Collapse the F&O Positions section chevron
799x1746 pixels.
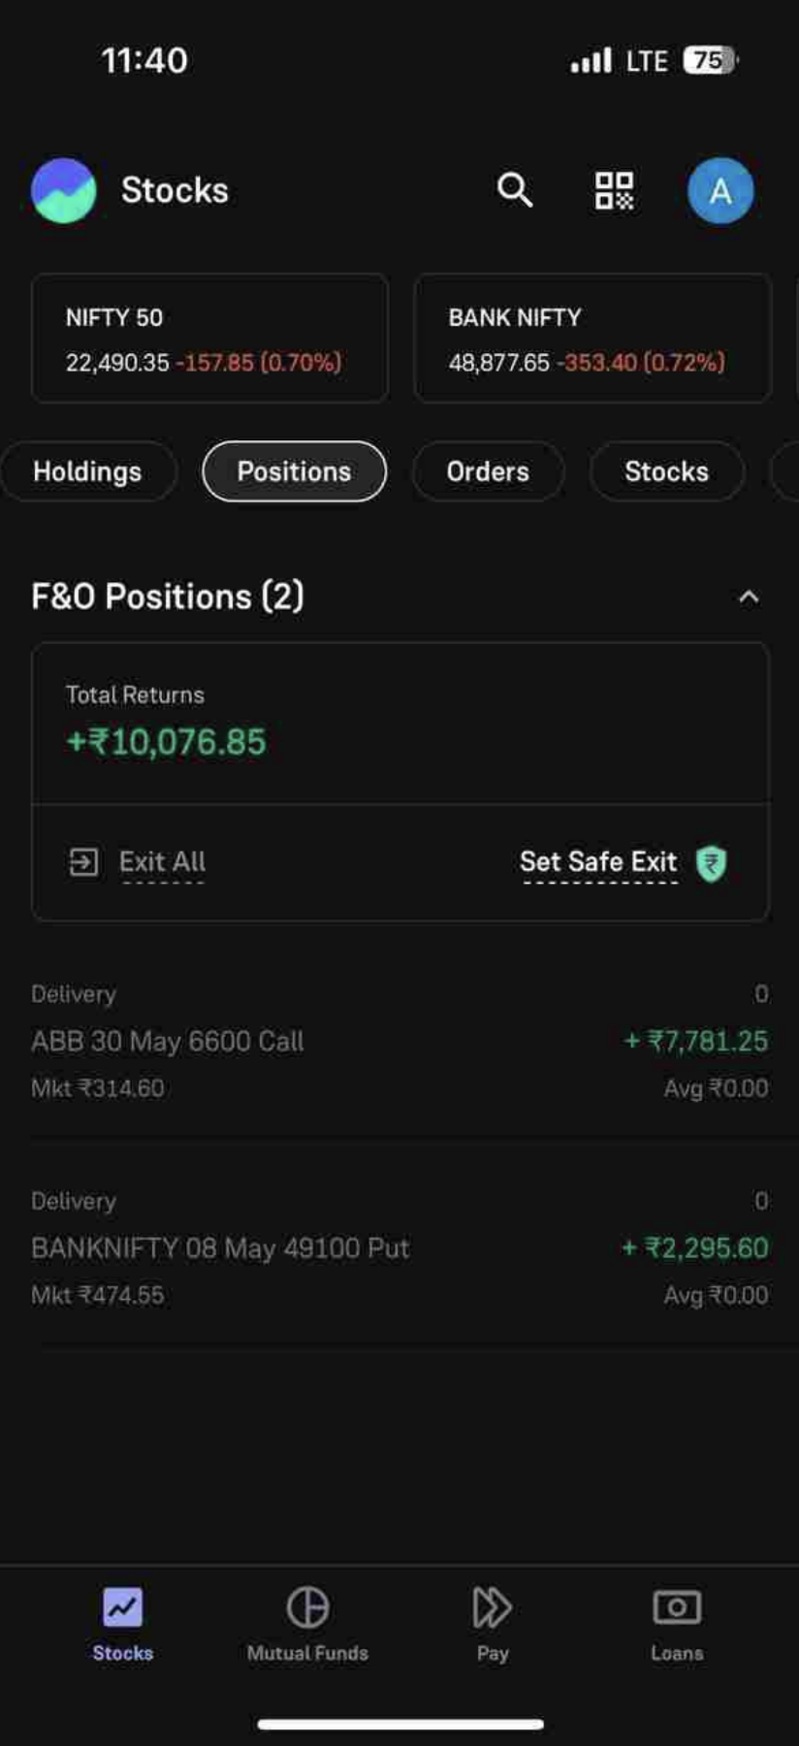pos(749,597)
